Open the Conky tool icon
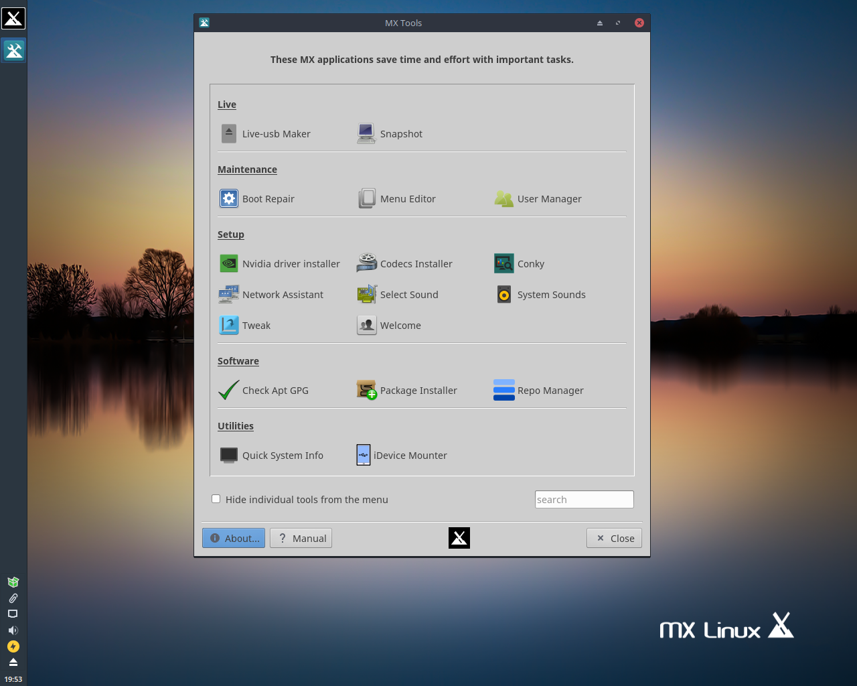The height and width of the screenshot is (686, 857). (x=504, y=264)
